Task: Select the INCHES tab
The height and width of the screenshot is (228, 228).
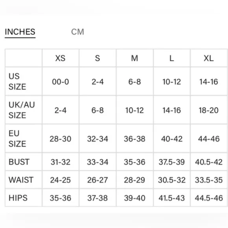Action: [x=20, y=32]
